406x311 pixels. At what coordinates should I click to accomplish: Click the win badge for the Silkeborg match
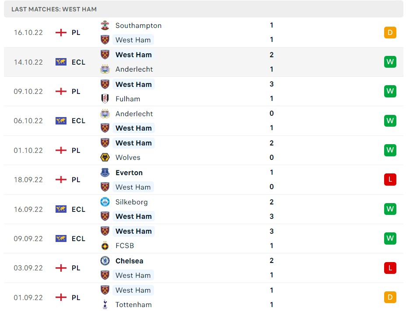tap(390, 209)
